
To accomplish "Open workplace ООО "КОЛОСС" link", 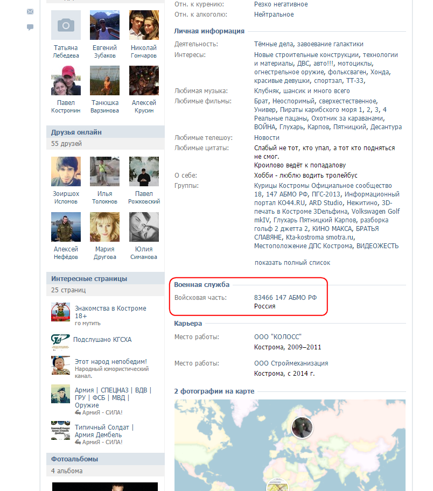I will (x=277, y=337).
